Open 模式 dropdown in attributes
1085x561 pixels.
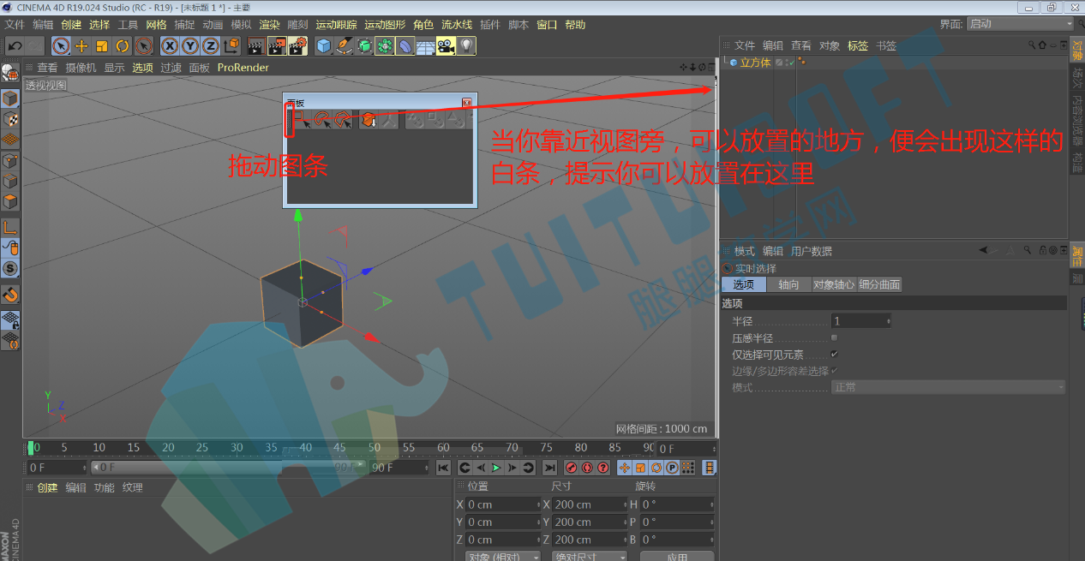(949, 387)
